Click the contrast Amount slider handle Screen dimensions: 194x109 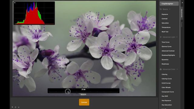(x=68, y=91)
